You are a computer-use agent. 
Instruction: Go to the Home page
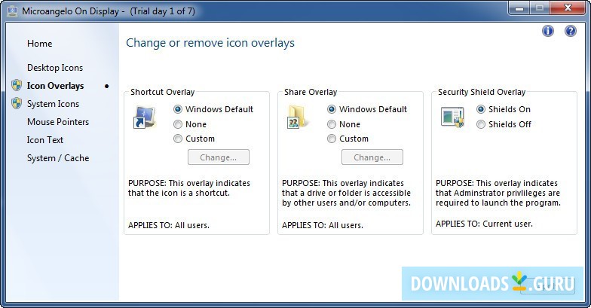click(39, 44)
